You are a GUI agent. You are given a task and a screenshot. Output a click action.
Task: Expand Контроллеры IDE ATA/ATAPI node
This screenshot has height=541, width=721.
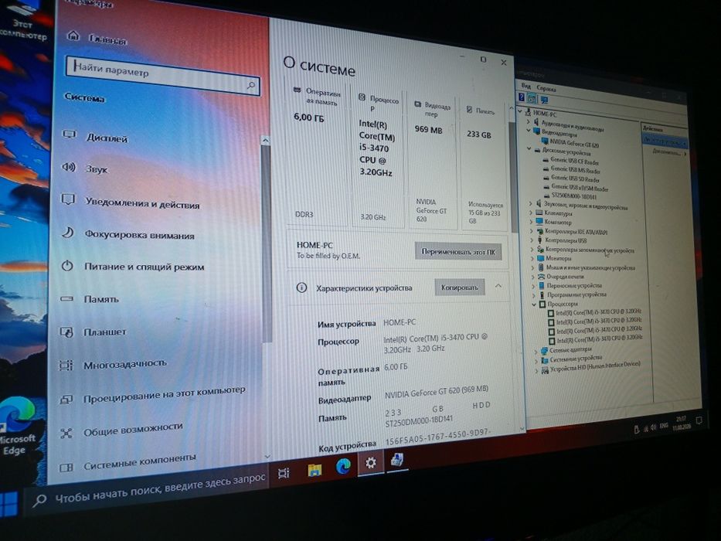click(532, 230)
